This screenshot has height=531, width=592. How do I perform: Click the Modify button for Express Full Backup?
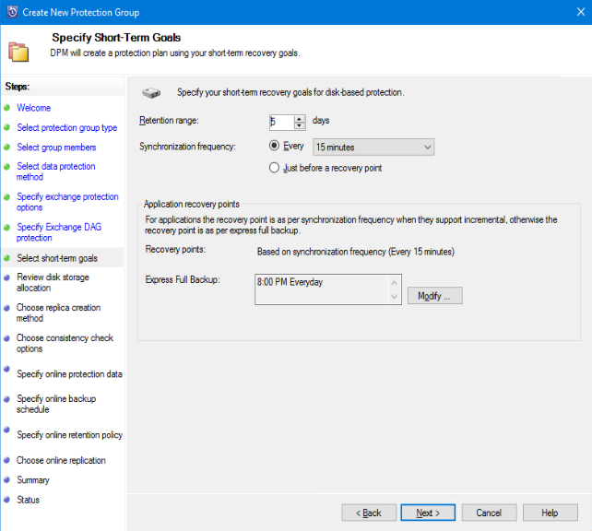434,296
